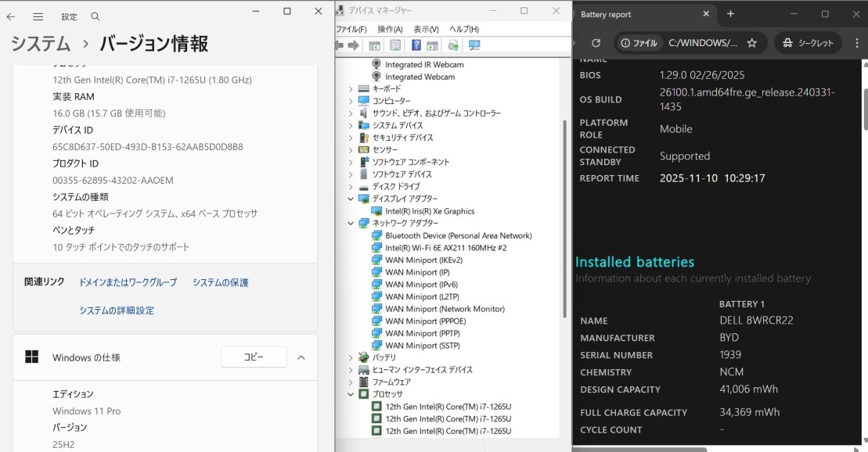Open the 表示 menu in Device Manager
Viewport: 868px width, 452px height.
coord(424,28)
